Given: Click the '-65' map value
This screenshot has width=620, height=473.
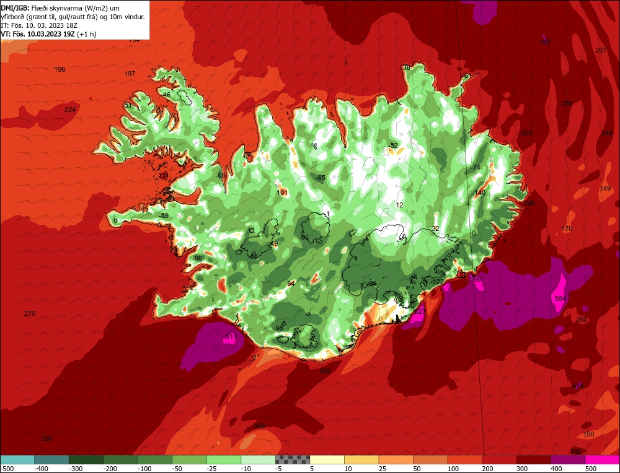Looking at the screenshot, I should tap(320, 178).
